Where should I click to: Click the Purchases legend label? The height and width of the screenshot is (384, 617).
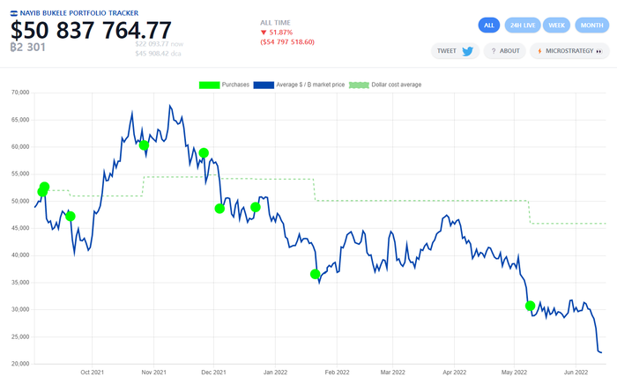tap(235, 85)
